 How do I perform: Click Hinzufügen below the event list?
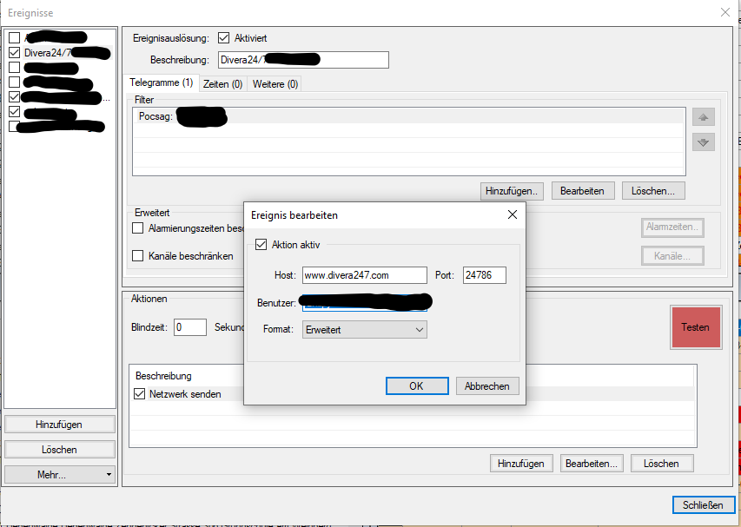click(60, 424)
